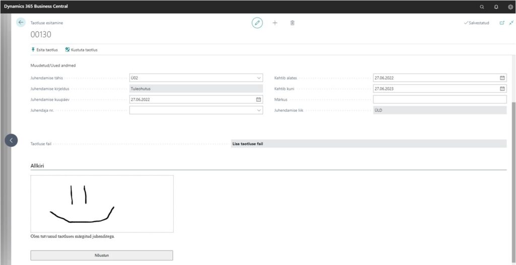Click the edit pencil icon
This screenshot has height=265, width=516.
point(257,23)
